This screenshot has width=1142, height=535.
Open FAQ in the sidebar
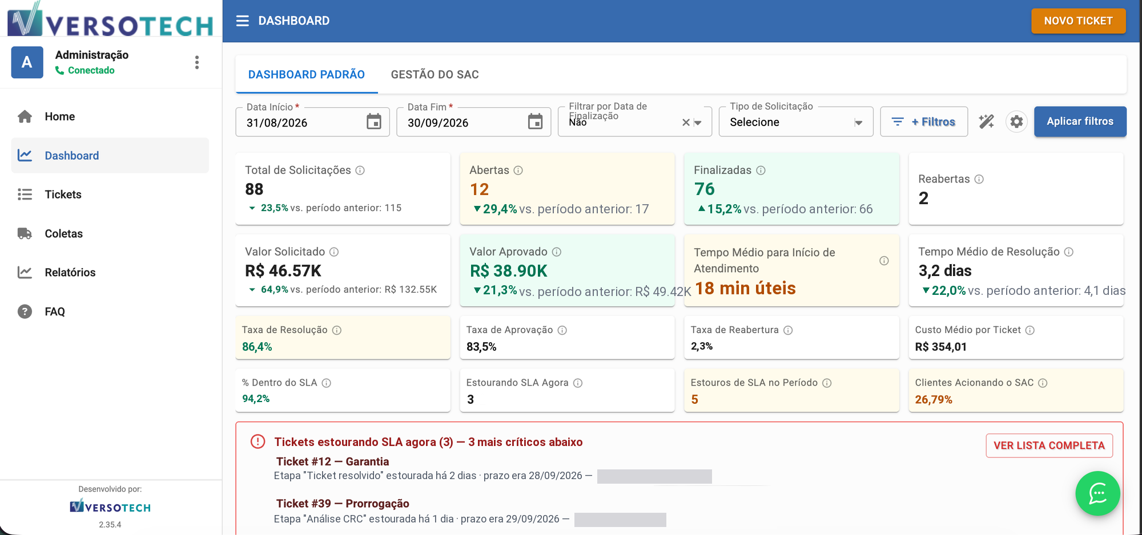pos(110,311)
